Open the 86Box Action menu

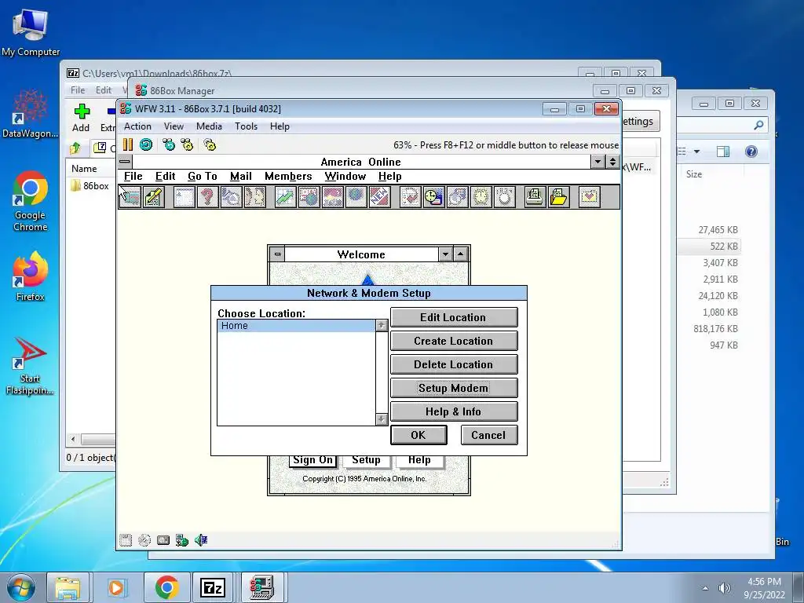137,126
